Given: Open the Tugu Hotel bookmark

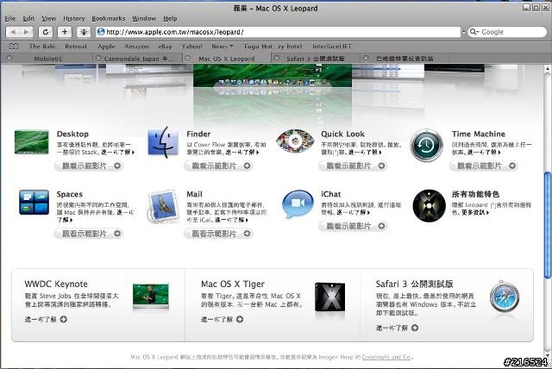Looking at the screenshot, I should [273, 46].
